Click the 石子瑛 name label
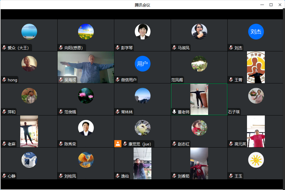The width and height of the screenshot is (285, 190). click(x=234, y=112)
